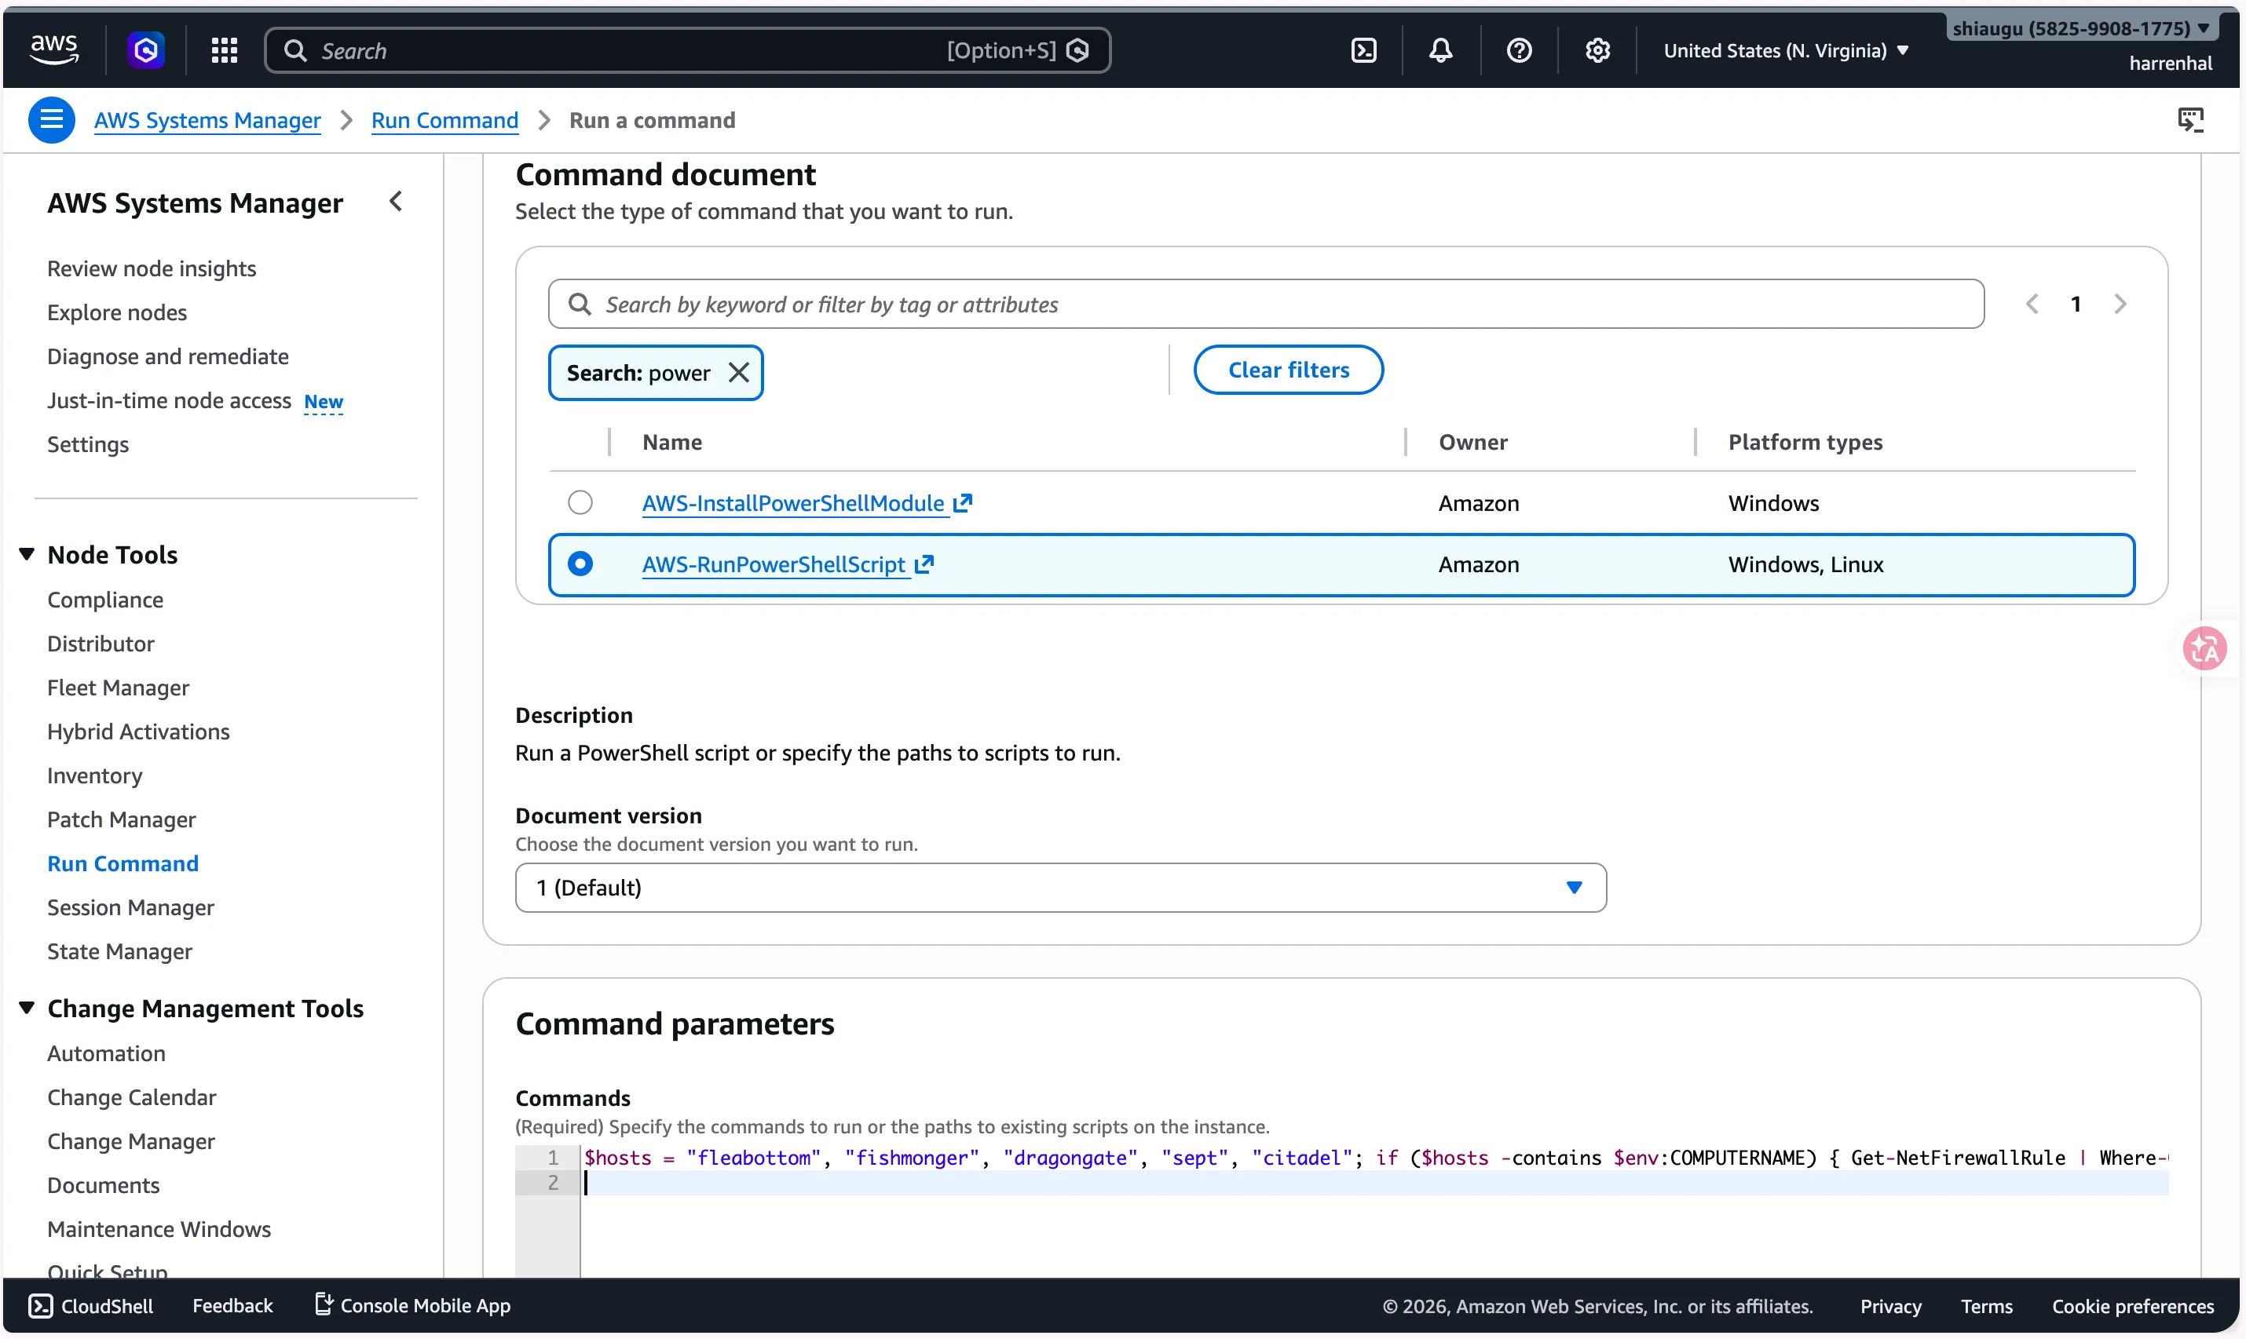Open Inventory in the sidebar
This screenshot has width=2246, height=1339.
tap(95, 776)
